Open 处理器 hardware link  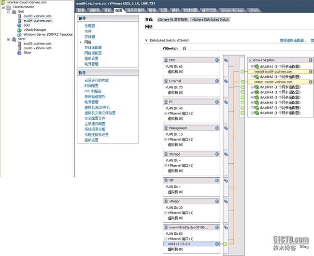click(89, 26)
